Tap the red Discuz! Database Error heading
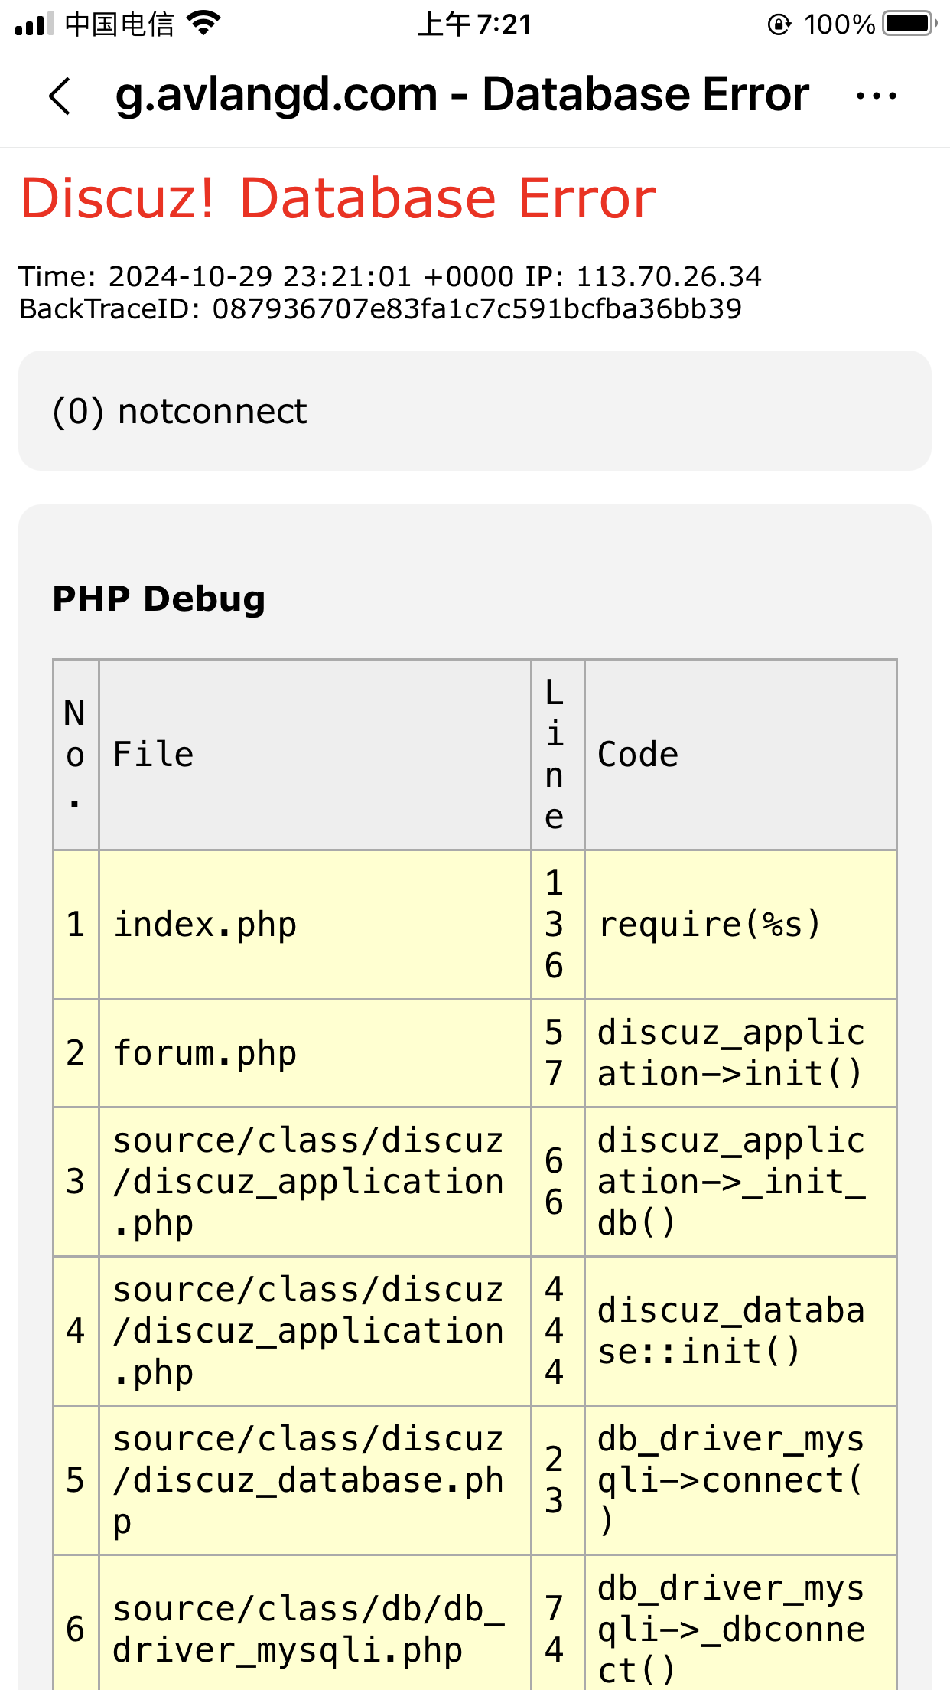This screenshot has height=1690, width=950. [x=337, y=198]
